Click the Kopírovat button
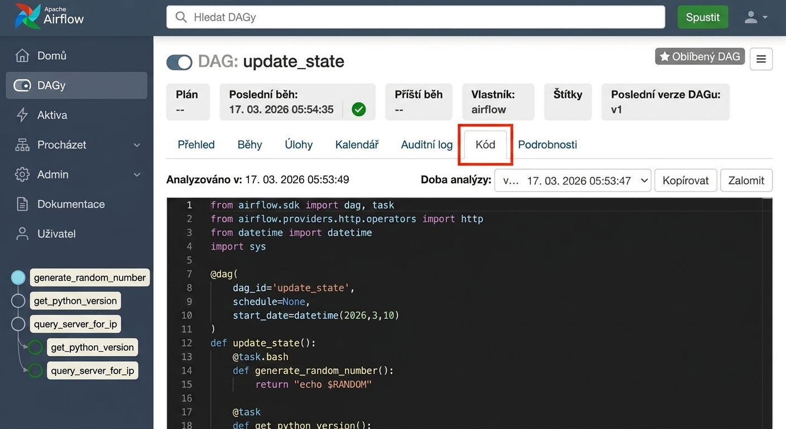The height and width of the screenshot is (429, 786). (686, 180)
